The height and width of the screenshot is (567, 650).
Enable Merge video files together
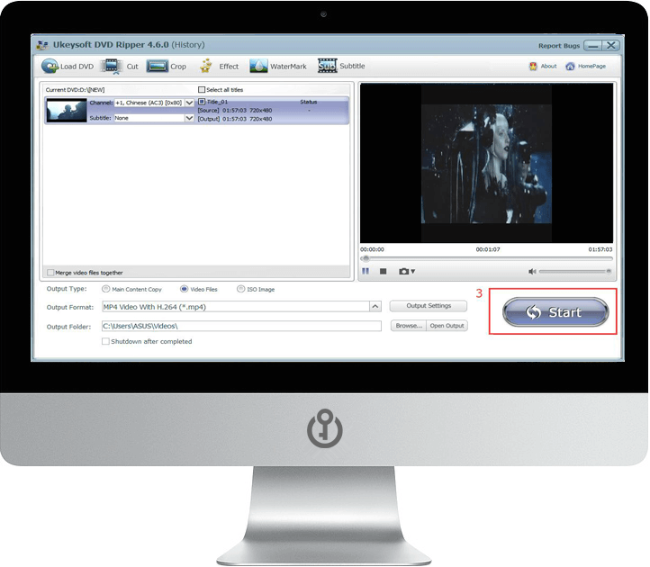pos(50,273)
